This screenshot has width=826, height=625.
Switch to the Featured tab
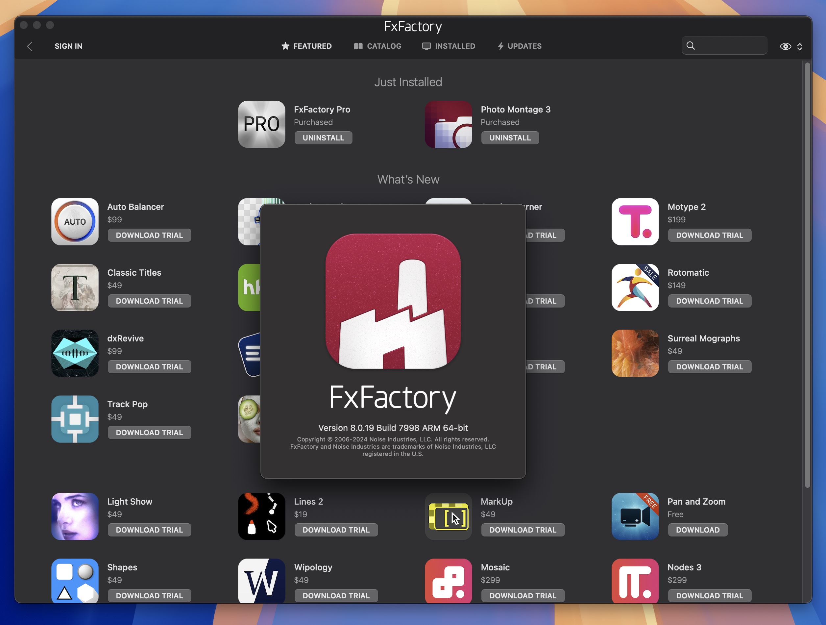[306, 46]
